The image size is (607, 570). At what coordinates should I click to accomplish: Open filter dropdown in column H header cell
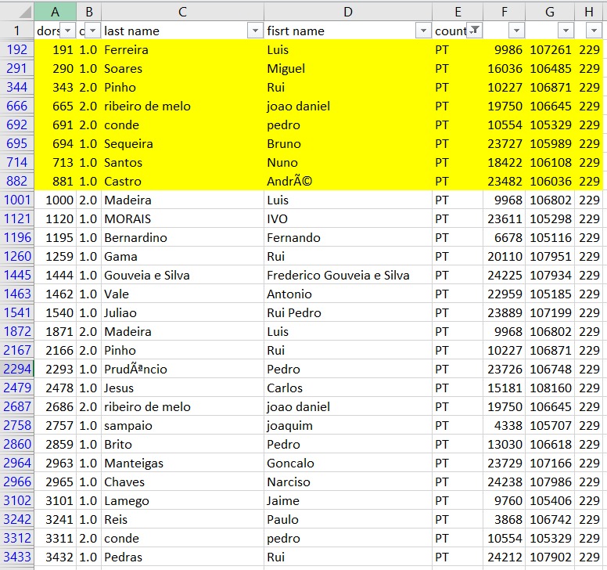click(594, 31)
